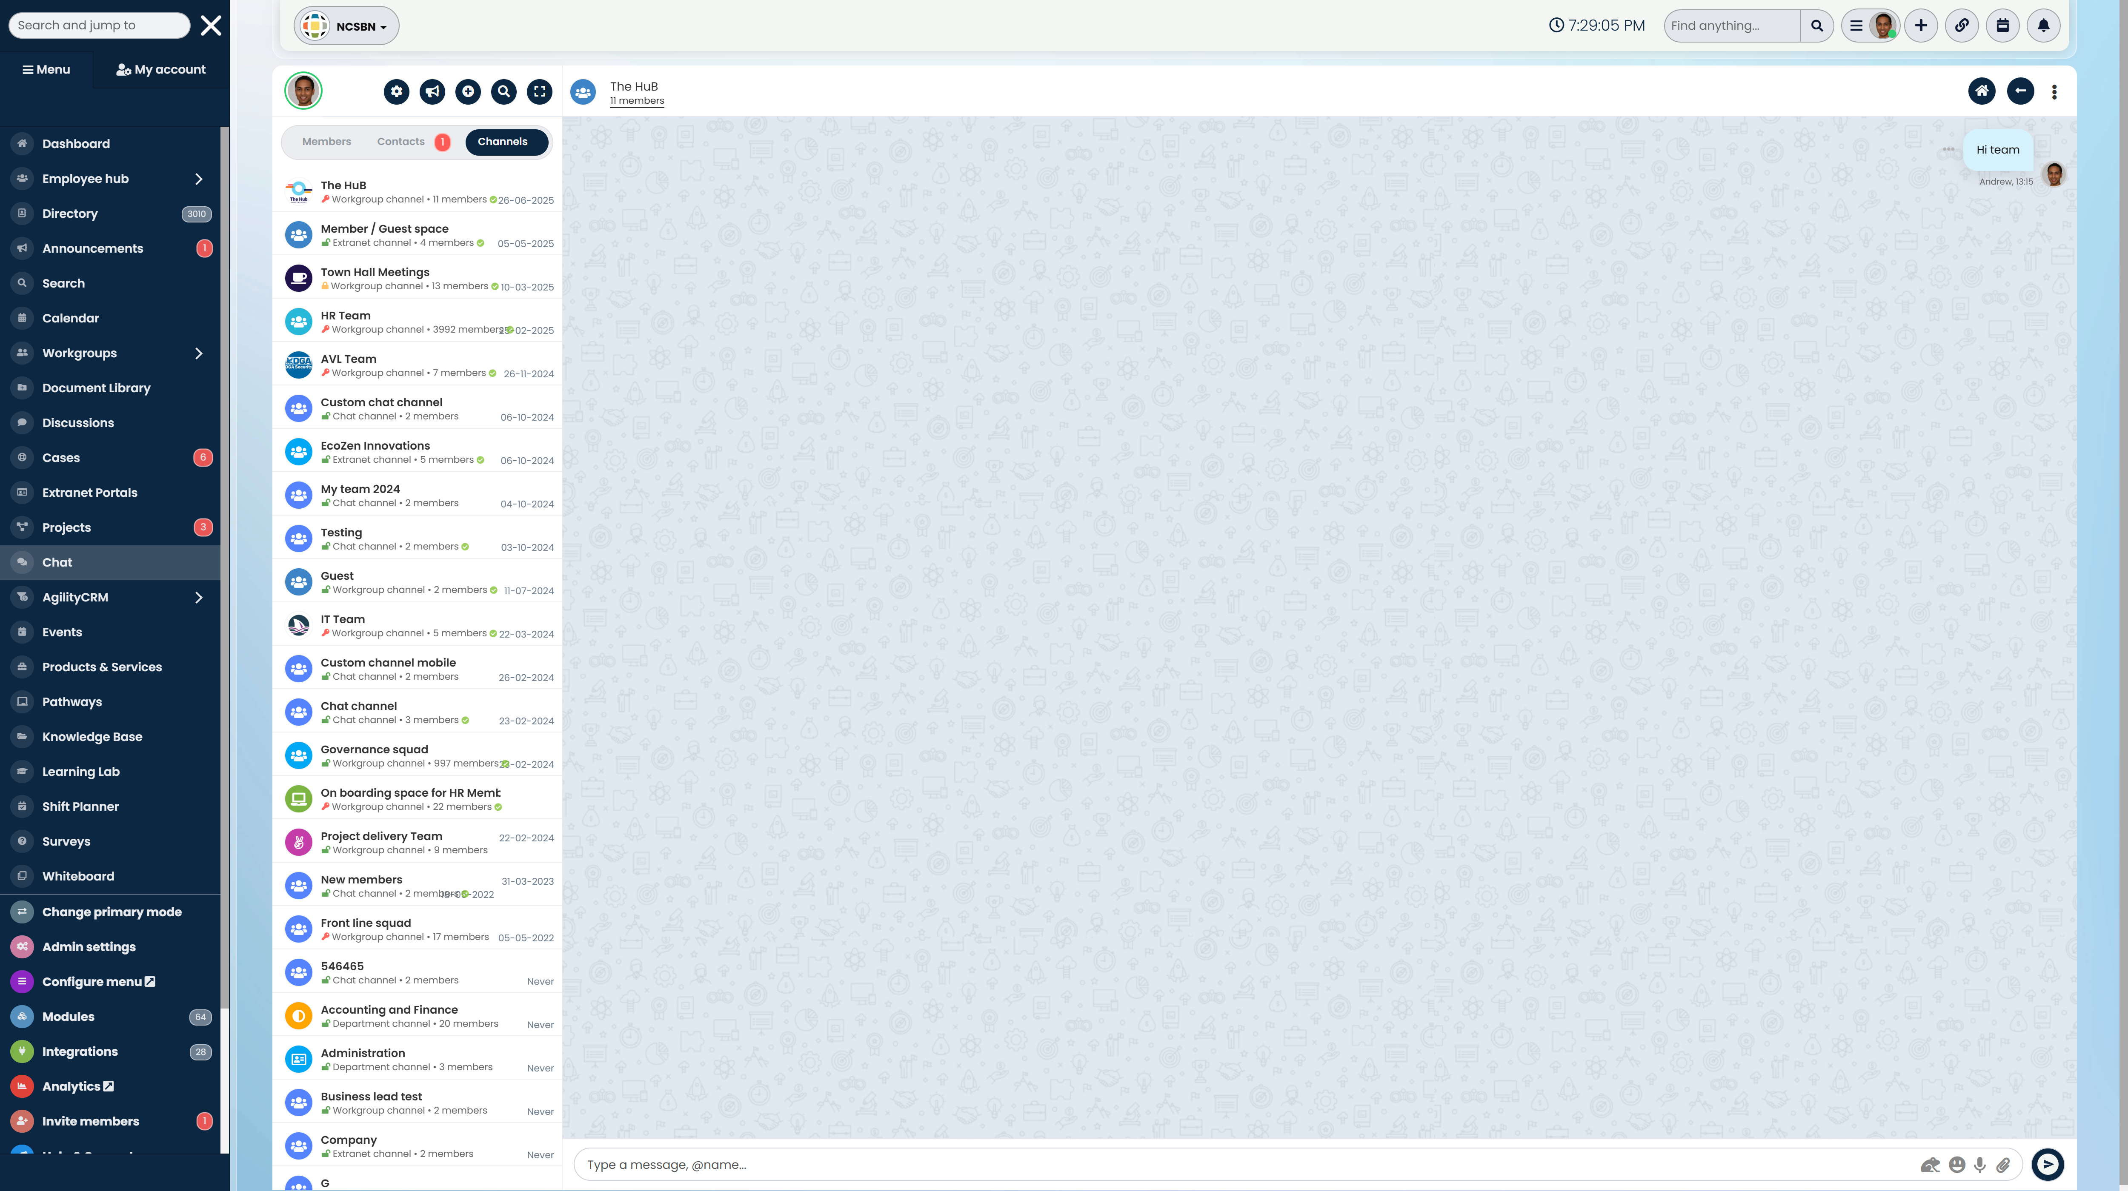
Task: Click the microphone voice message icon
Action: [1980, 1165]
